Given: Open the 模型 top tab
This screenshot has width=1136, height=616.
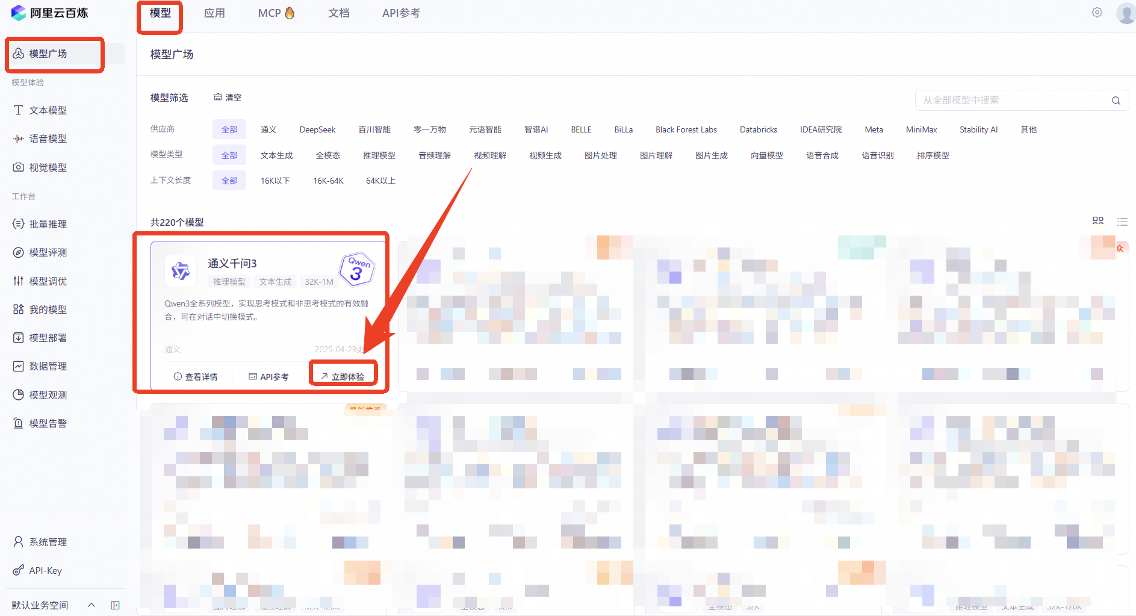Looking at the screenshot, I should click(160, 13).
